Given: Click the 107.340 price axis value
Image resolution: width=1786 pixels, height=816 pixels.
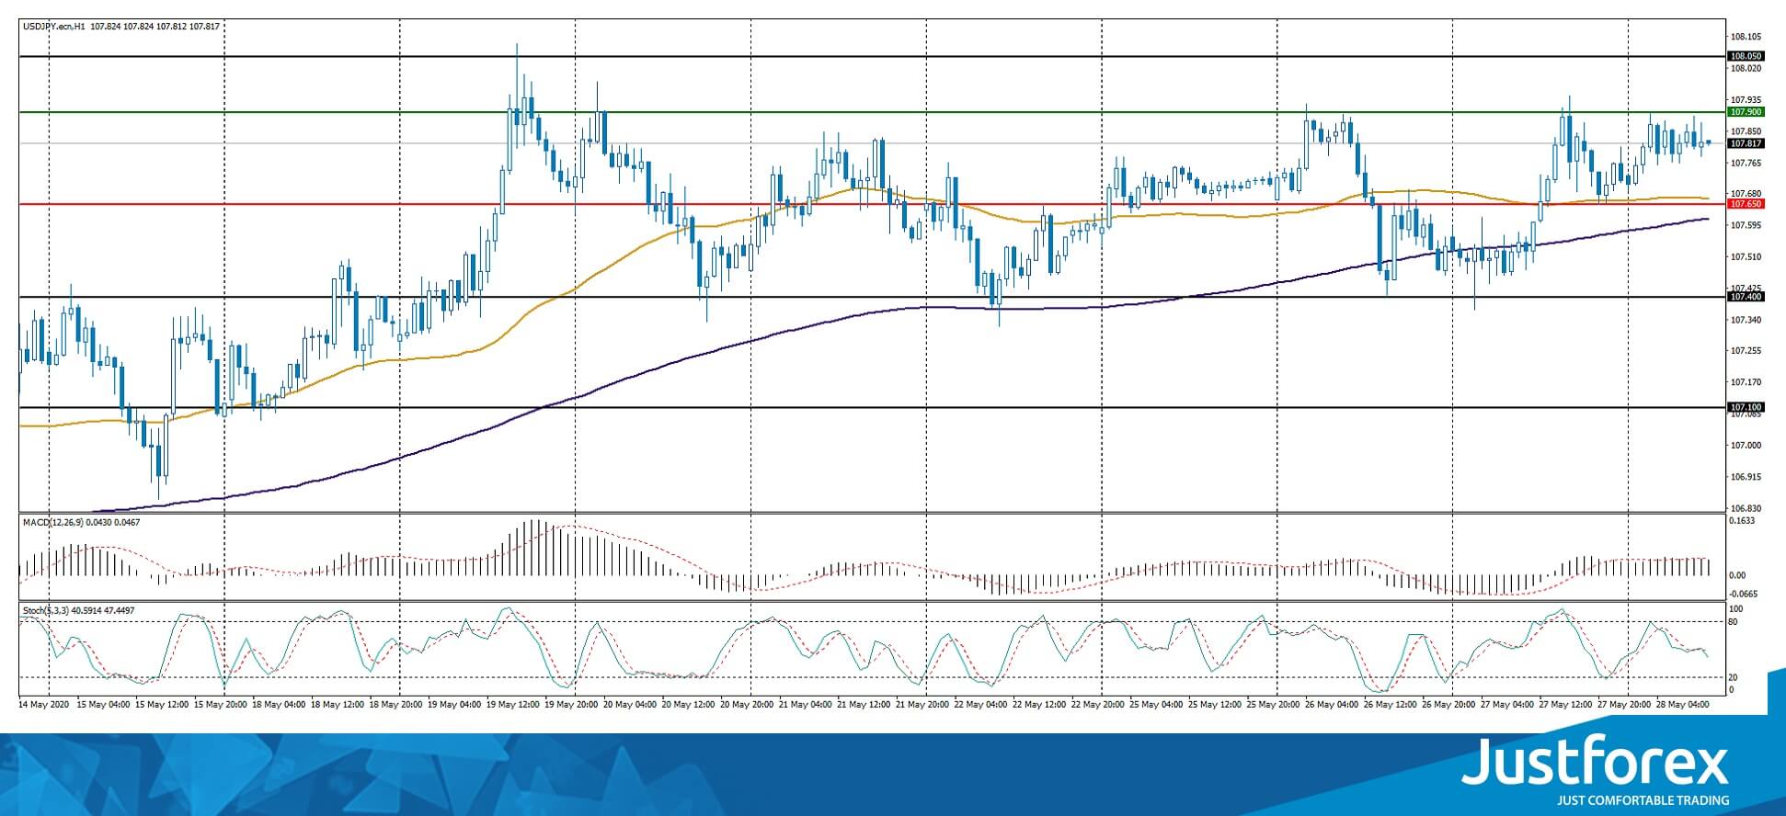Looking at the screenshot, I should click(1746, 320).
